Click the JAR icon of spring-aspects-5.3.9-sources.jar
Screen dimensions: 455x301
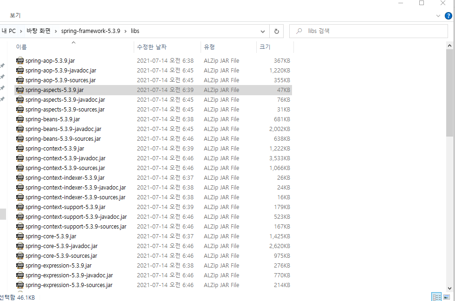(x=19, y=110)
